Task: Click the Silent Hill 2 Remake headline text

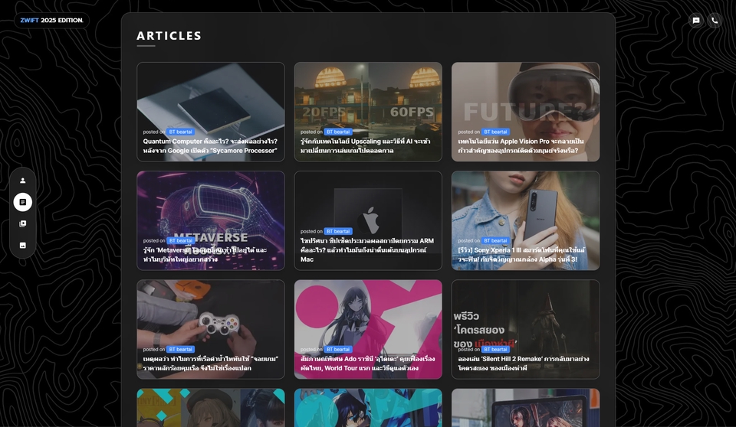Action: 524,363
